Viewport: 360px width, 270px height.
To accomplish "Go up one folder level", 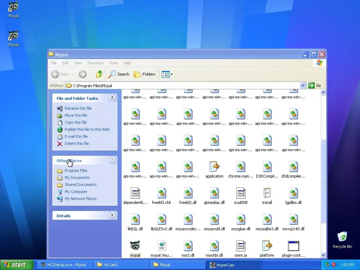I will 99,74.
